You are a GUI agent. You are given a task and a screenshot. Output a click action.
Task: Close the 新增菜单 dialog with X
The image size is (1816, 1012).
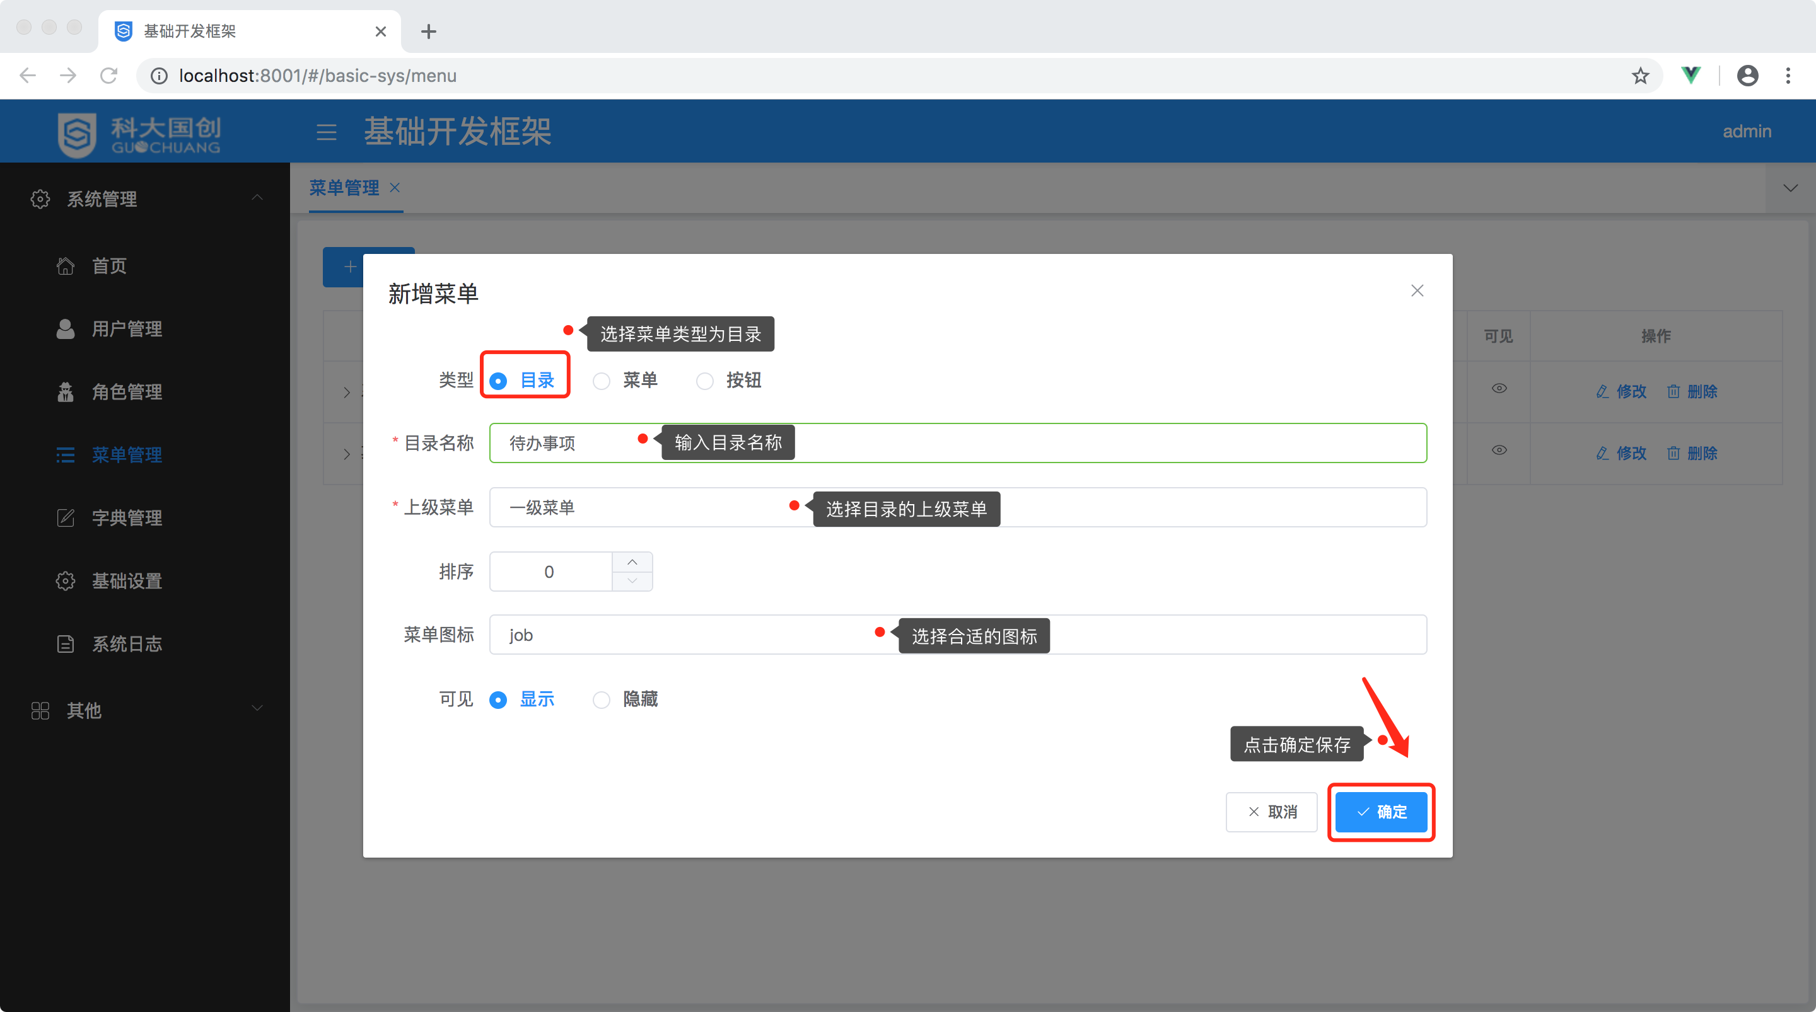click(x=1417, y=291)
